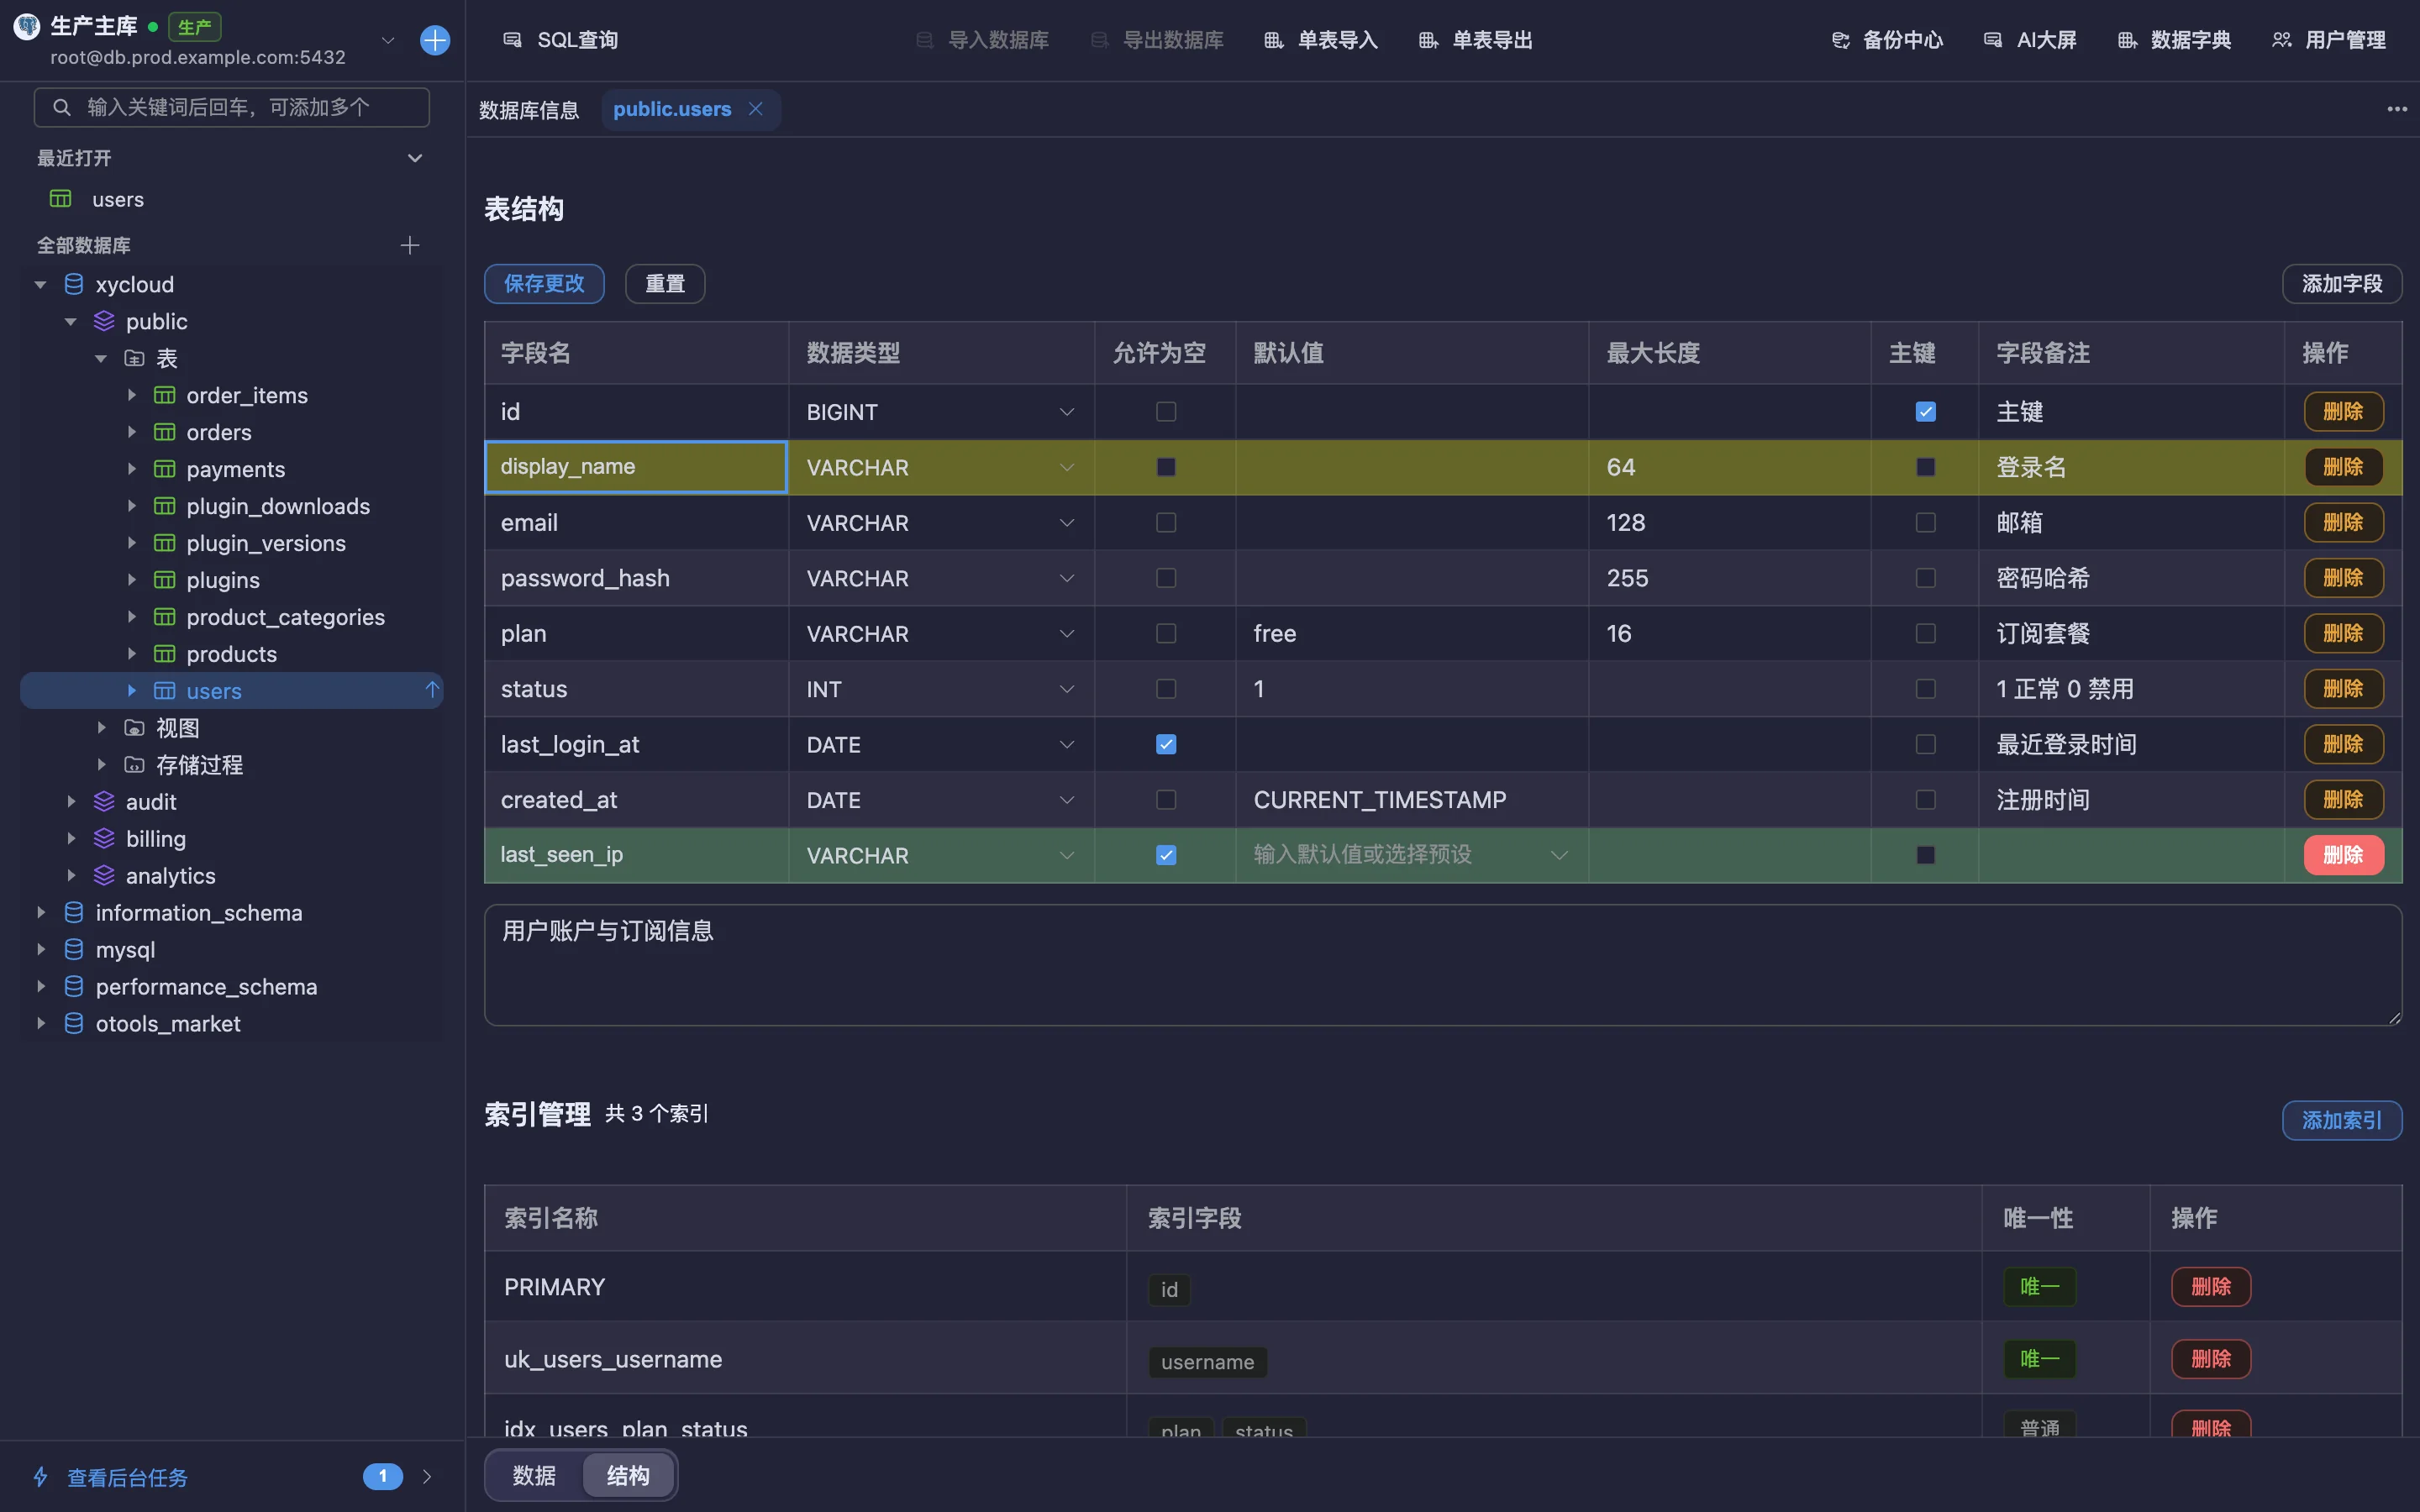Select the otools_market database icon

point(74,1023)
